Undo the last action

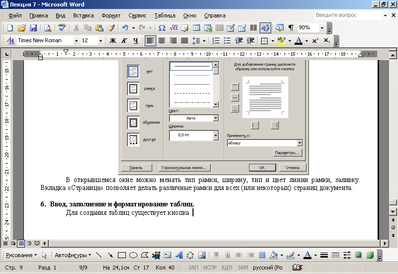click(x=125, y=28)
